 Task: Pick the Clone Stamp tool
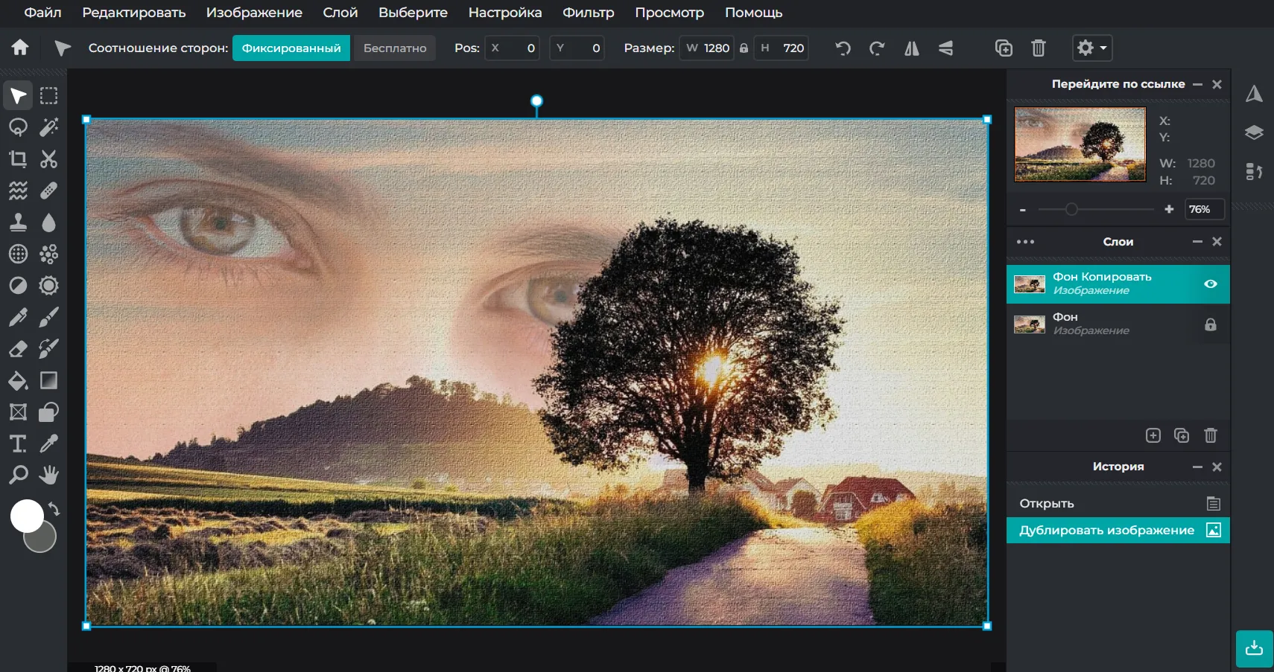point(18,222)
